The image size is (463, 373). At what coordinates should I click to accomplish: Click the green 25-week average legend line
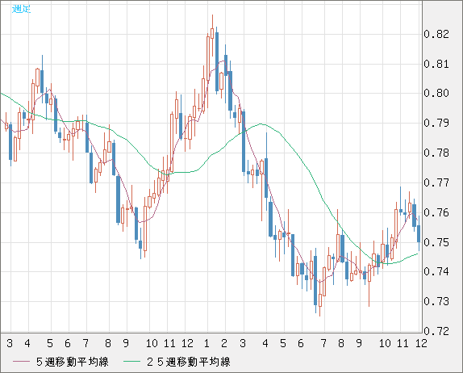tap(131, 362)
